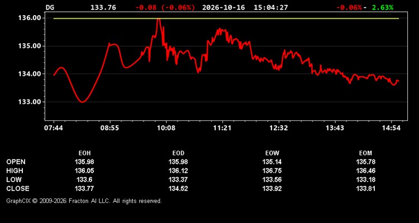Click the 12:32 time axis label
Viewport: 419px width, 223px height.
pyautogui.click(x=279, y=128)
